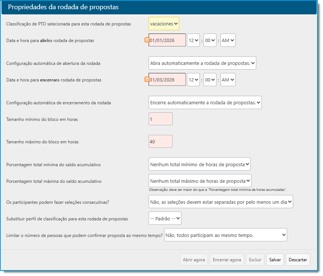
Task: Choose AM/PM for opening the round
Action: coord(228,40)
